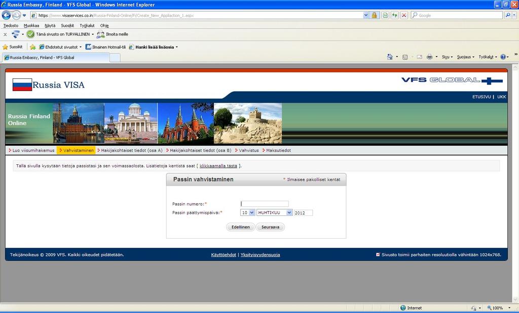Open the Ilmainen Hotmail-tili favorite
This screenshot has width=519, height=313.
(x=105, y=47)
